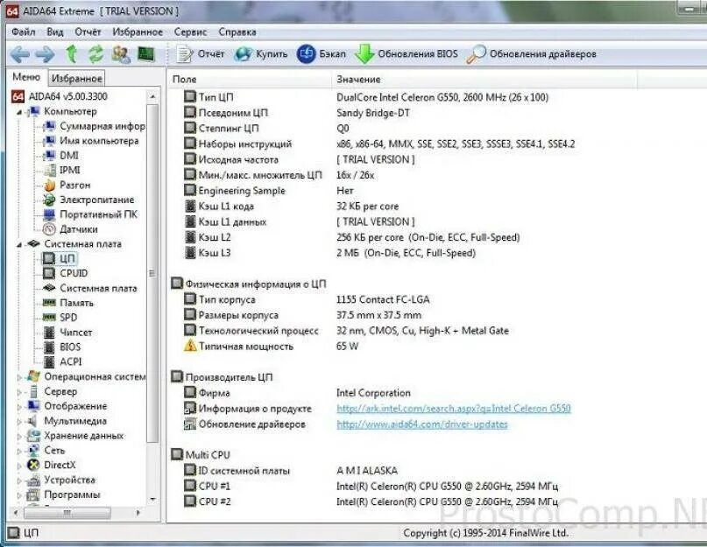Open the aida64.com driver-updates link
The height and width of the screenshot is (547, 707).
point(422,424)
